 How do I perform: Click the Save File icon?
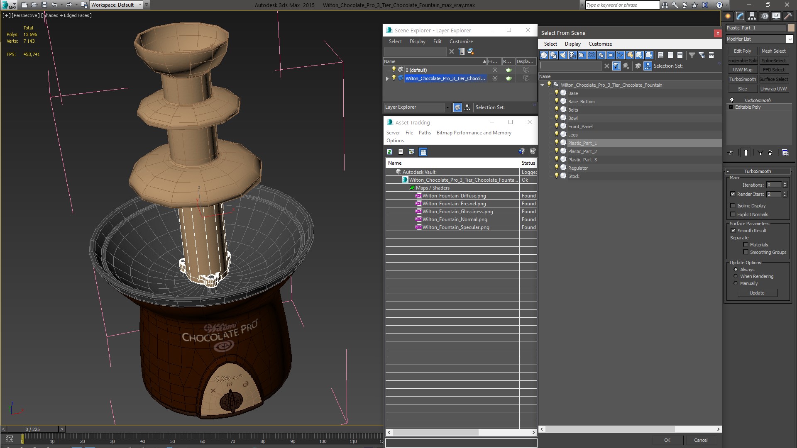click(44, 5)
